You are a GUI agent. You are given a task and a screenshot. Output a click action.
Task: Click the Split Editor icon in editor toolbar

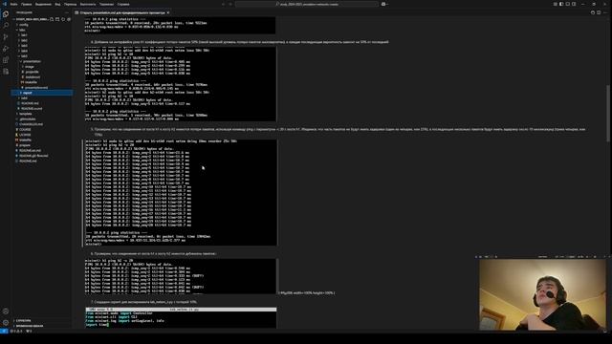599,12
